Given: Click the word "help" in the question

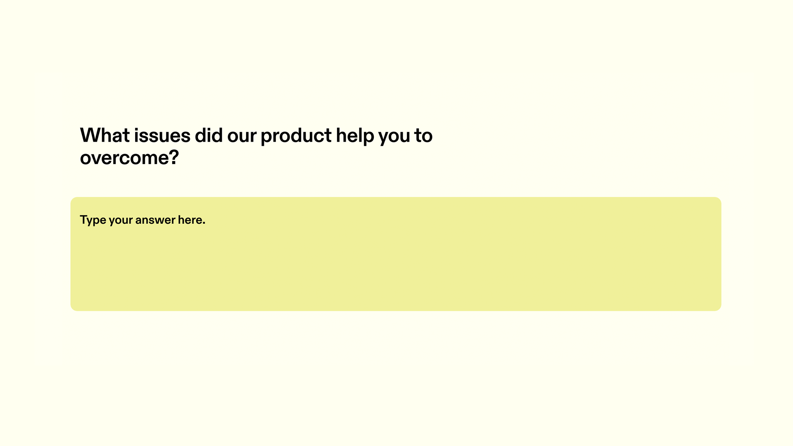Looking at the screenshot, I should pyautogui.click(x=355, y=136).
